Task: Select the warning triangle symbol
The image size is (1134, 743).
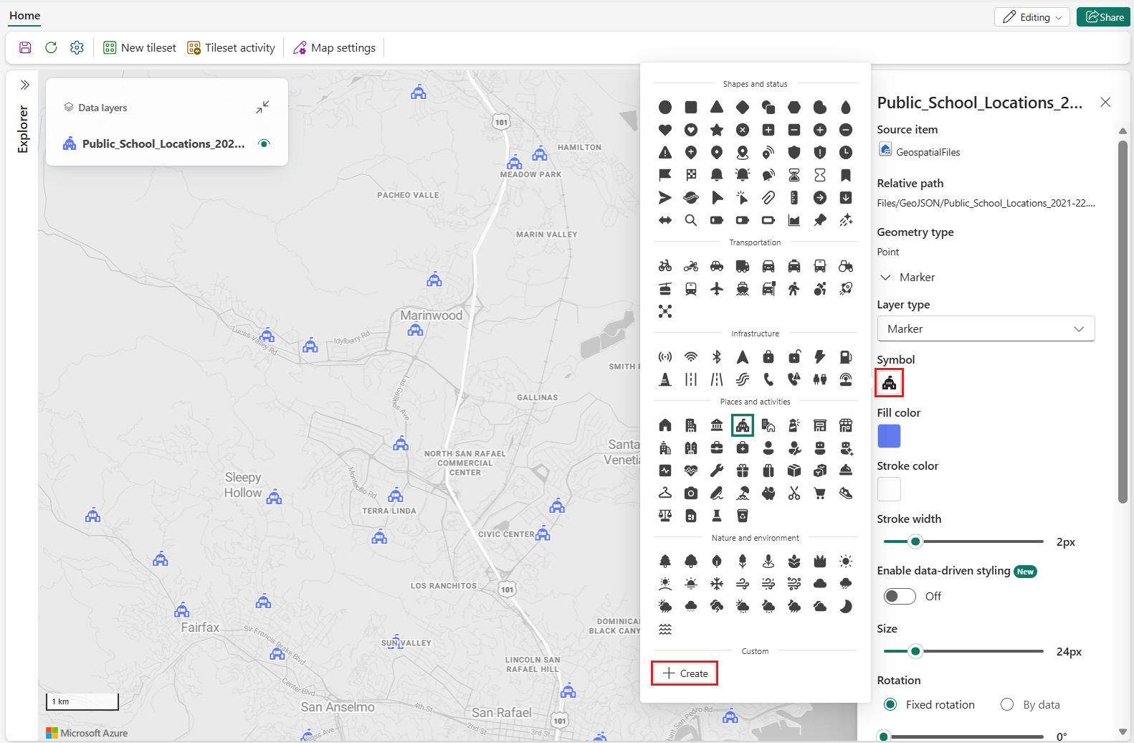Action: point(665,153)
